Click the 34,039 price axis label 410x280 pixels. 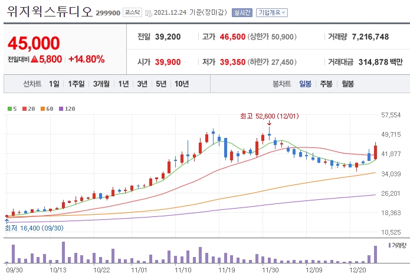pos(391,174)
